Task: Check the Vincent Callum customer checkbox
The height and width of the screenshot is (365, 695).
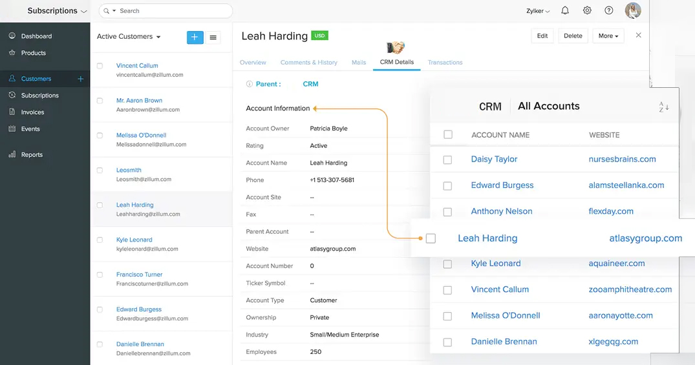Action: 100,65
